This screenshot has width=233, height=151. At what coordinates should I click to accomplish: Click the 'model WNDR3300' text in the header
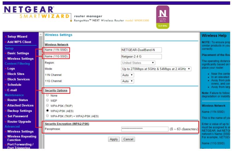tap(137, 20)
